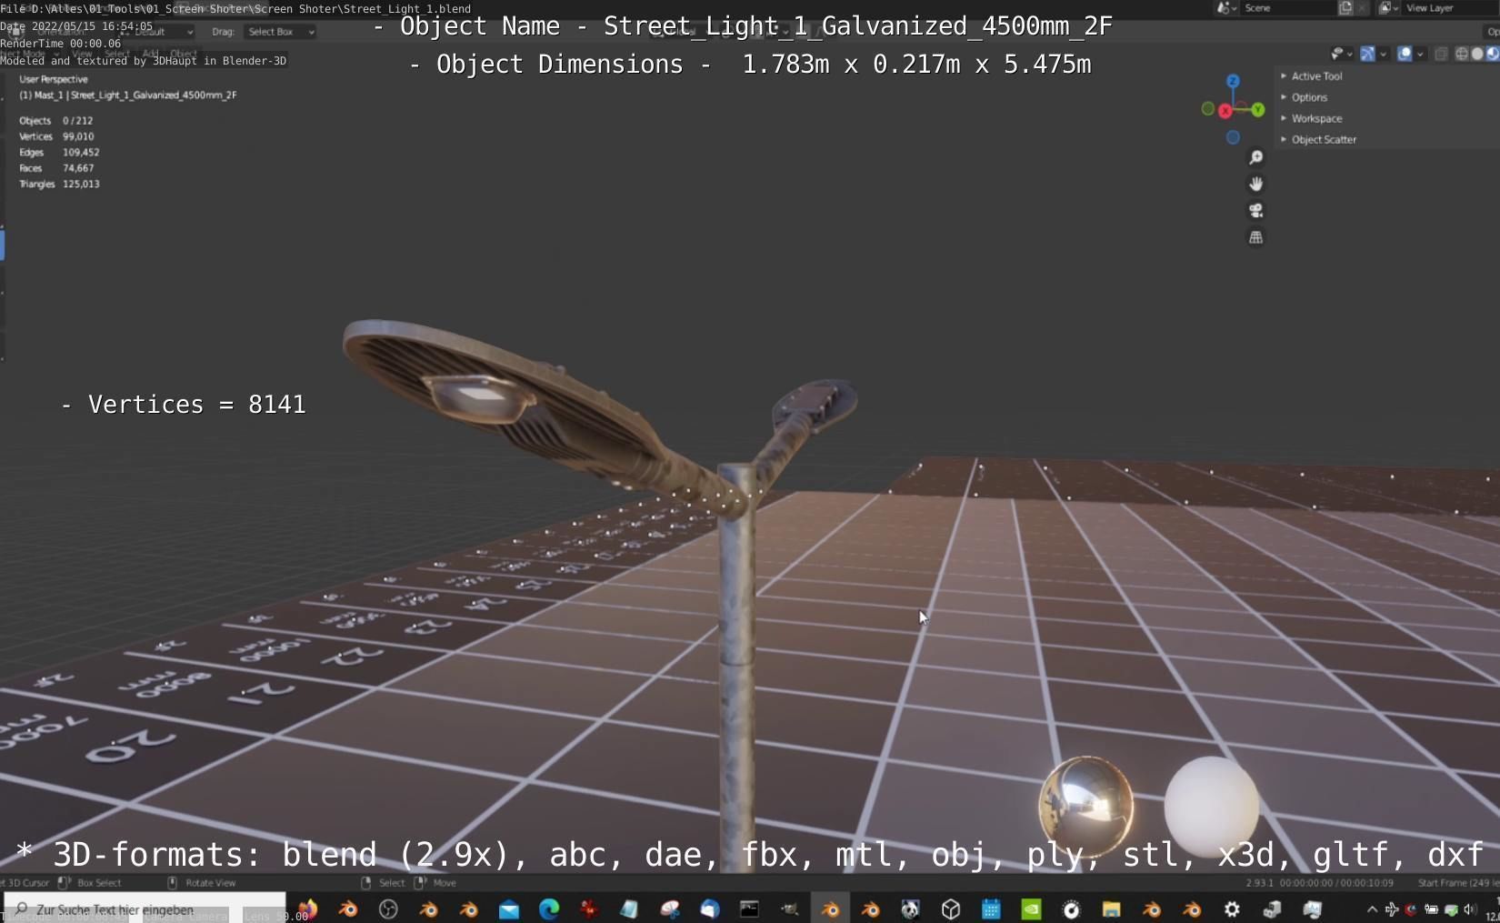The width and height of the screenshot is (1500, 923).
Task: Select material preview shading icon
Action: [x=1492, y=54]
